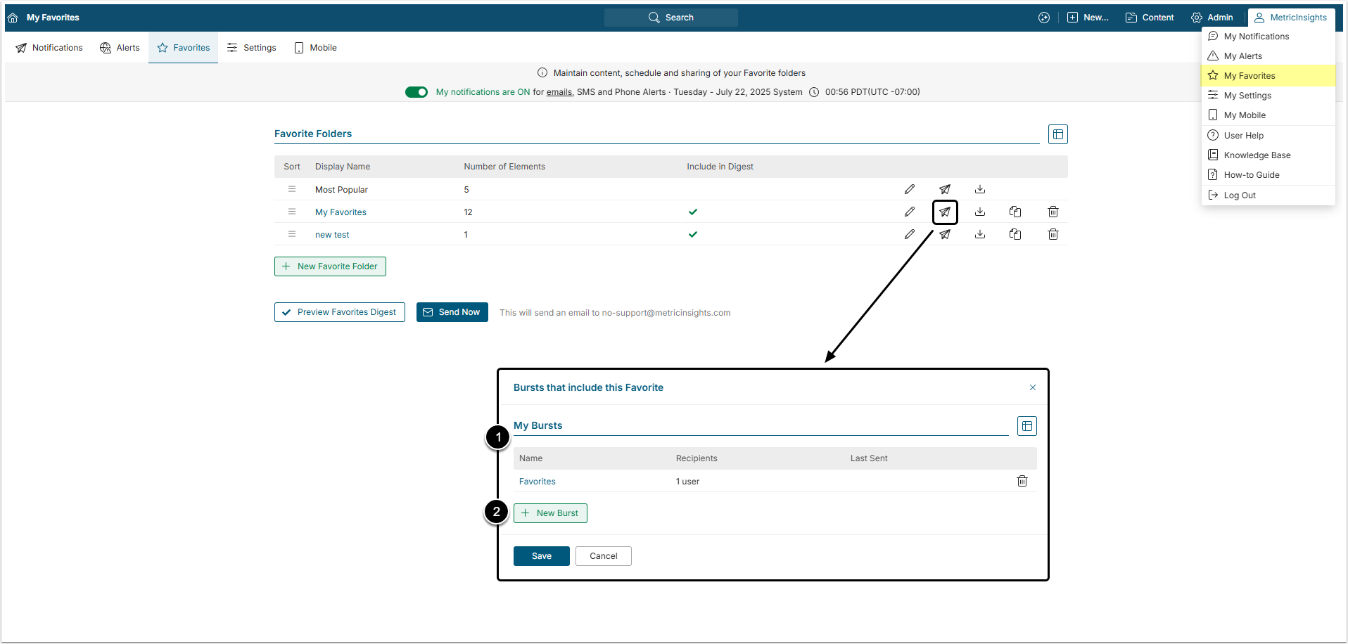Open bursts for My Favorites via paper-plane icon
Screen dimensions: 1348x644
coord(945,212)
